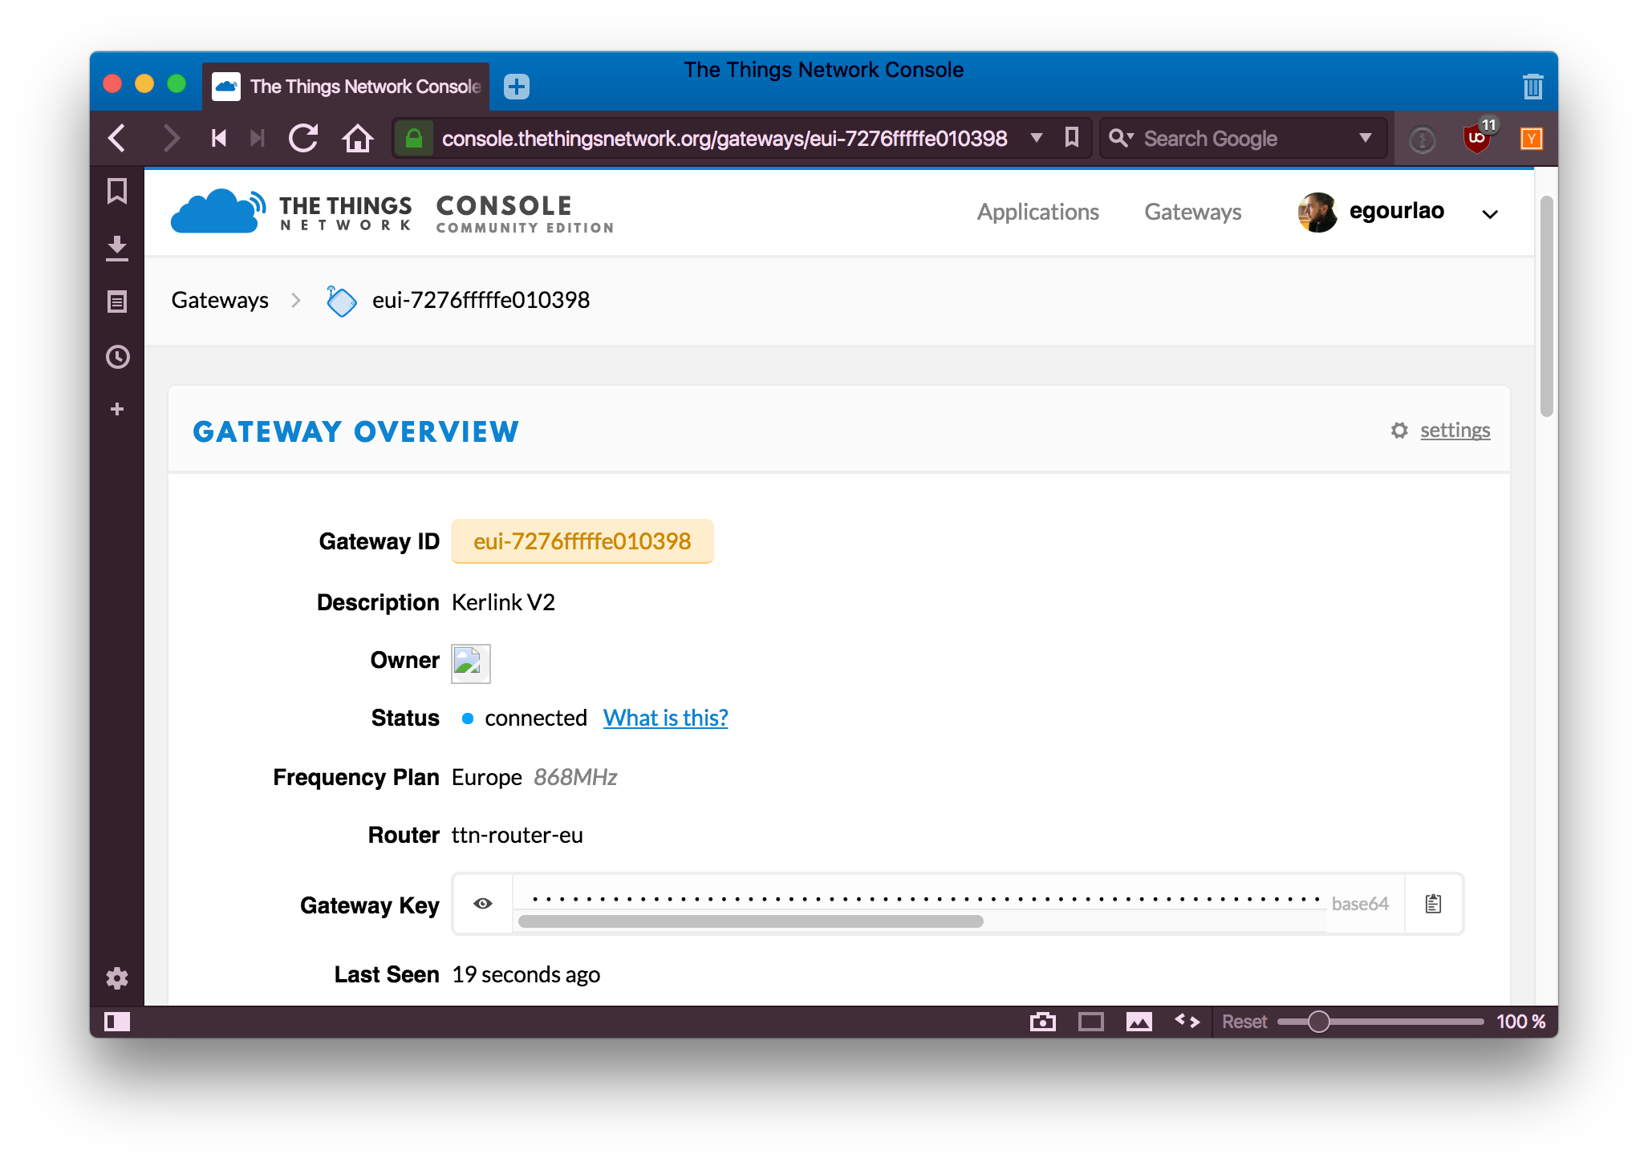This screenshot has width=1648, height=1166.
Task: Open the bookmarks sidebar panel
Action: (117, 191)
